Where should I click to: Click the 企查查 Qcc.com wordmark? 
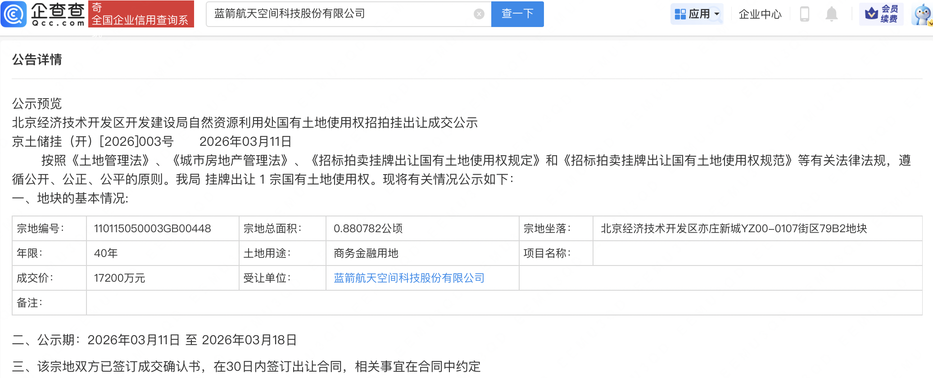[58, 14]
